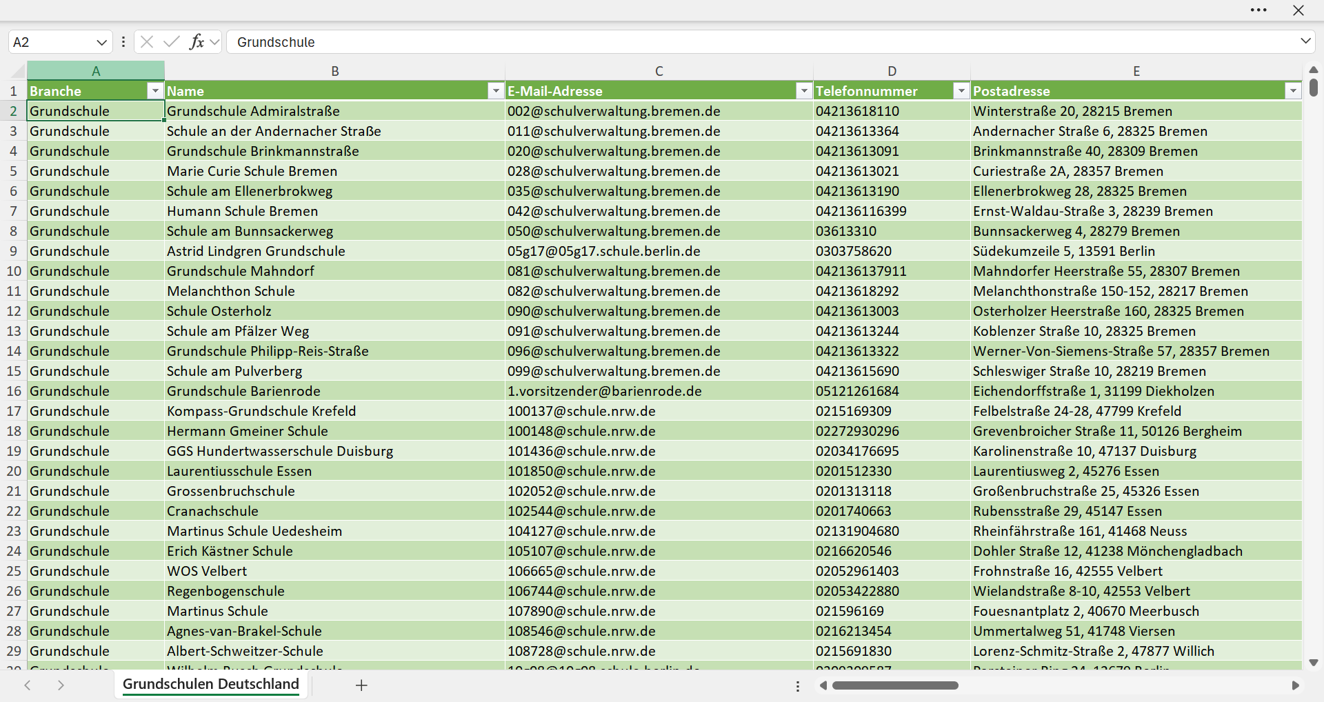Select phone number 042136116399
Image resolution: width=1324 pixels, height=702 pixels.
892,211
